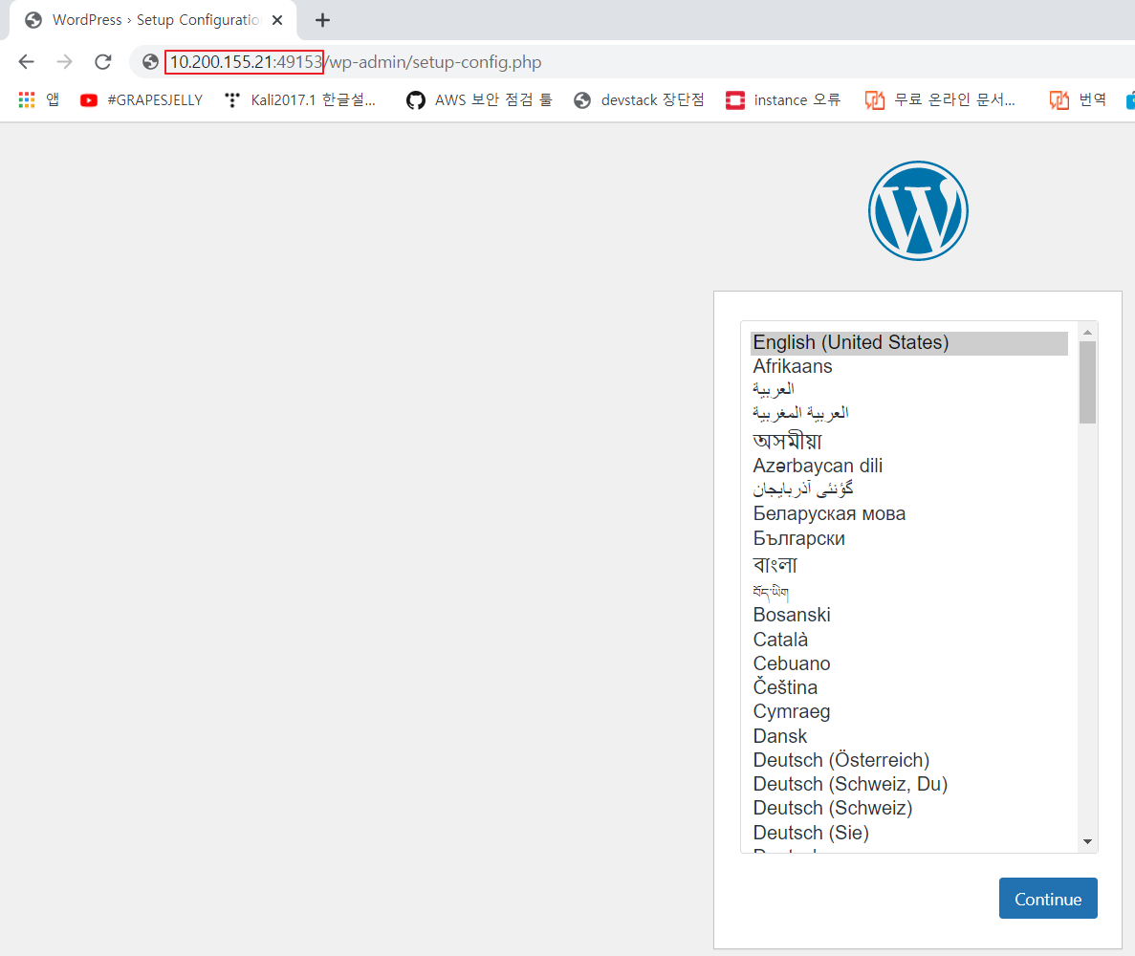The width and height of the screenshot is (1135, 956).
Task: Select অসমীয়া language option
Action: point(909,440)
